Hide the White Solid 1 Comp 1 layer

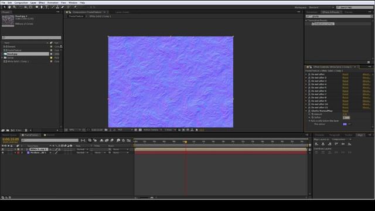pos(2,149)
